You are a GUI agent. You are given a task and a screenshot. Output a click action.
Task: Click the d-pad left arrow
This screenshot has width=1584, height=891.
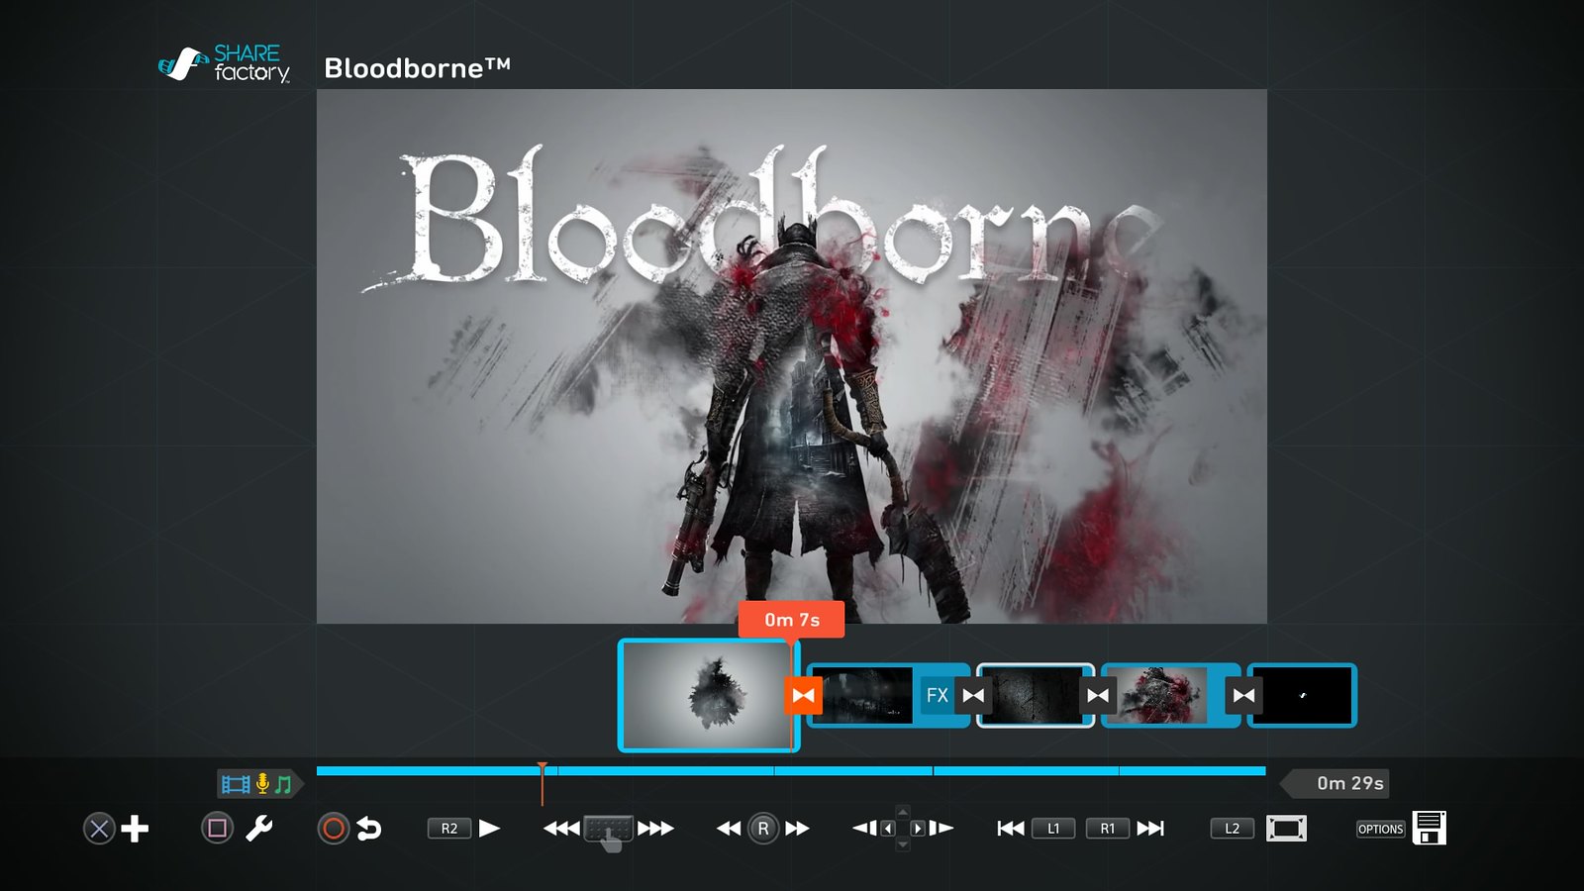(888, 829)
